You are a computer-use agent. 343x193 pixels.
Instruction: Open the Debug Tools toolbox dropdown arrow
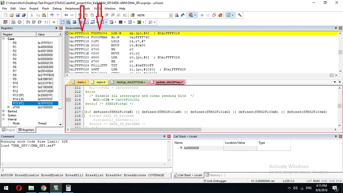155,22
